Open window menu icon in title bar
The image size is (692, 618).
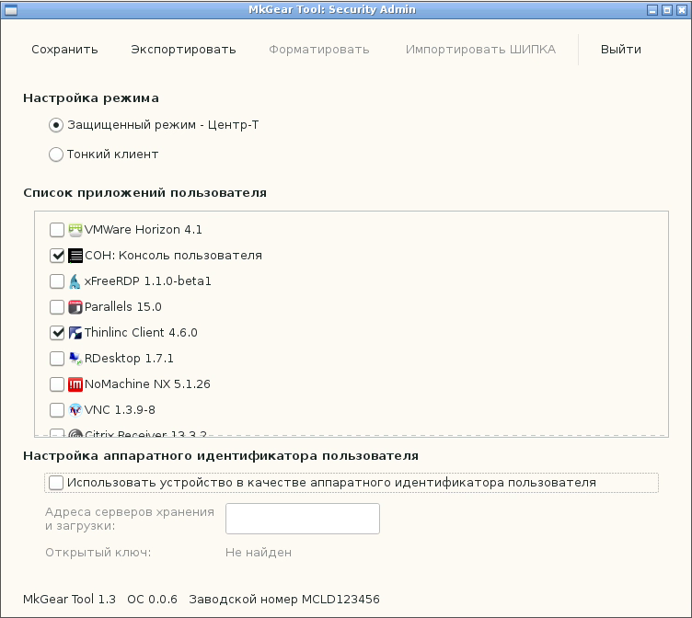click(x=11, y=10)
